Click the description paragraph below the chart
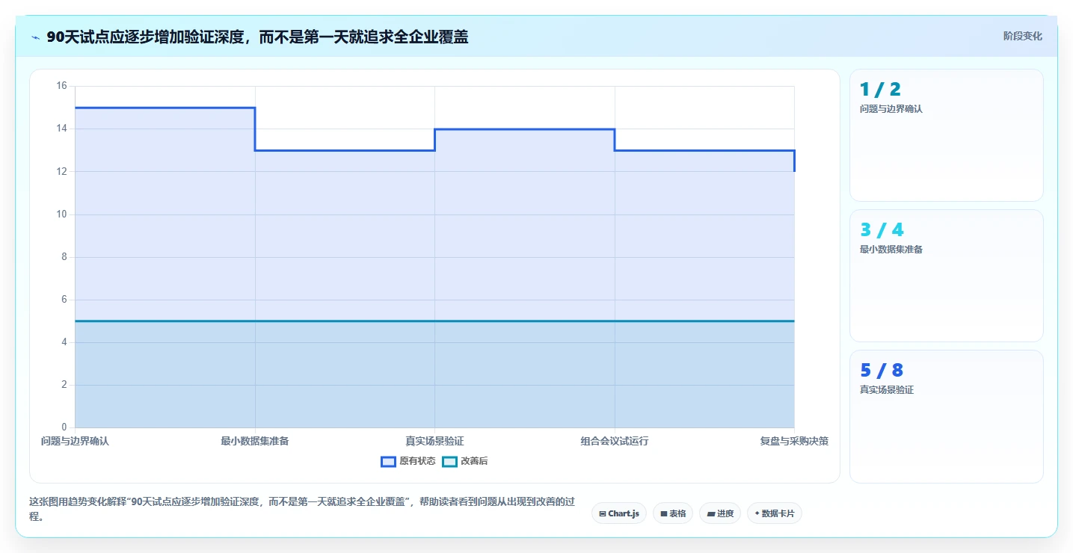Screen dimensions: 1073x553 tap(302, 509)
